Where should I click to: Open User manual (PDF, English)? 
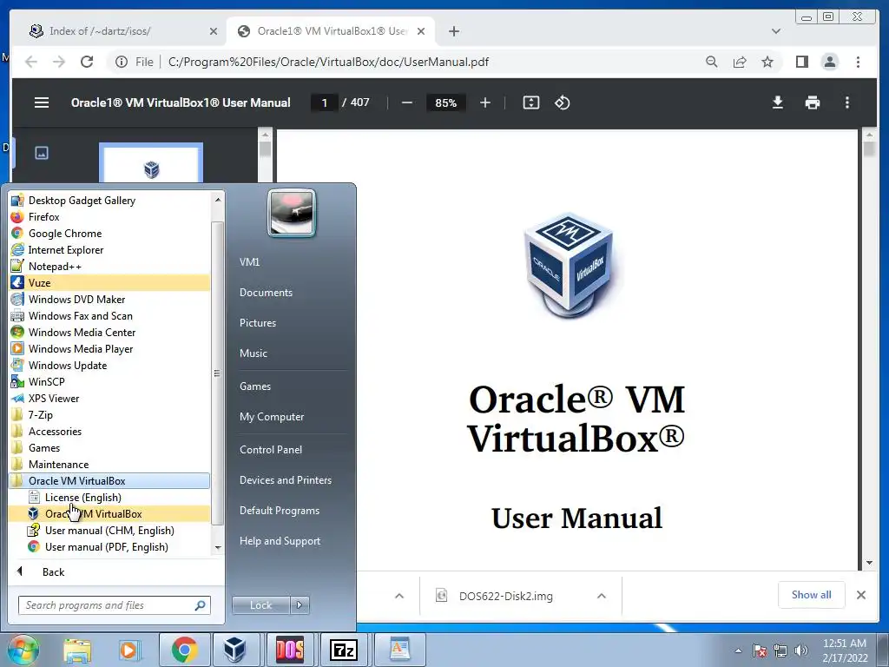pyautogui.click(x=109, y=547)
